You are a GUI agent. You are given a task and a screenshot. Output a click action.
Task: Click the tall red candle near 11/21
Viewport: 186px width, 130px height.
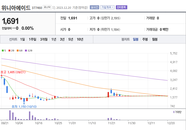pos(108,95)
